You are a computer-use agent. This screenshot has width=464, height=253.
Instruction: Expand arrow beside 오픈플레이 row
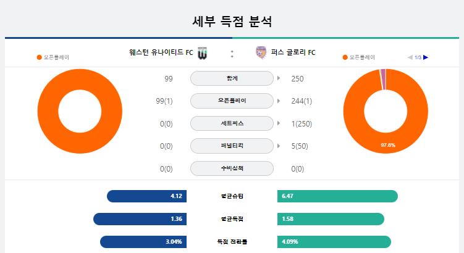pyautogui.click(x=279, y=101)
